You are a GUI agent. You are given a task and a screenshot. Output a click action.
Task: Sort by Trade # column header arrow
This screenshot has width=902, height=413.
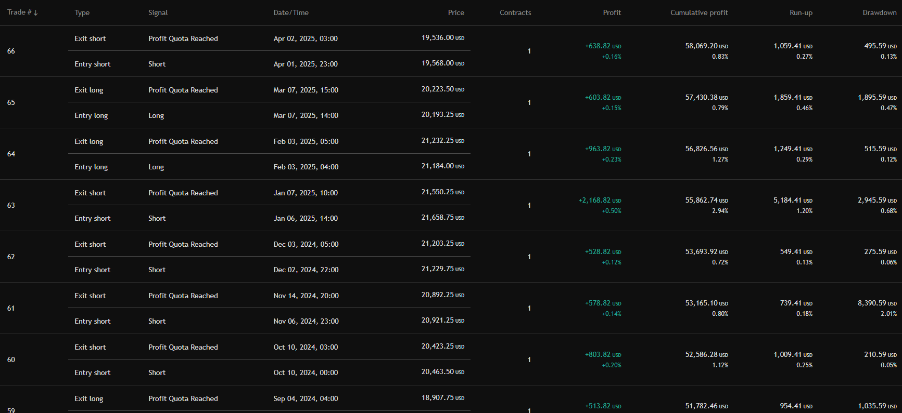point(35,12)
